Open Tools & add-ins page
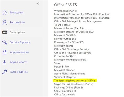This screenshot has height=97, width=124. (x=19, y=72)
